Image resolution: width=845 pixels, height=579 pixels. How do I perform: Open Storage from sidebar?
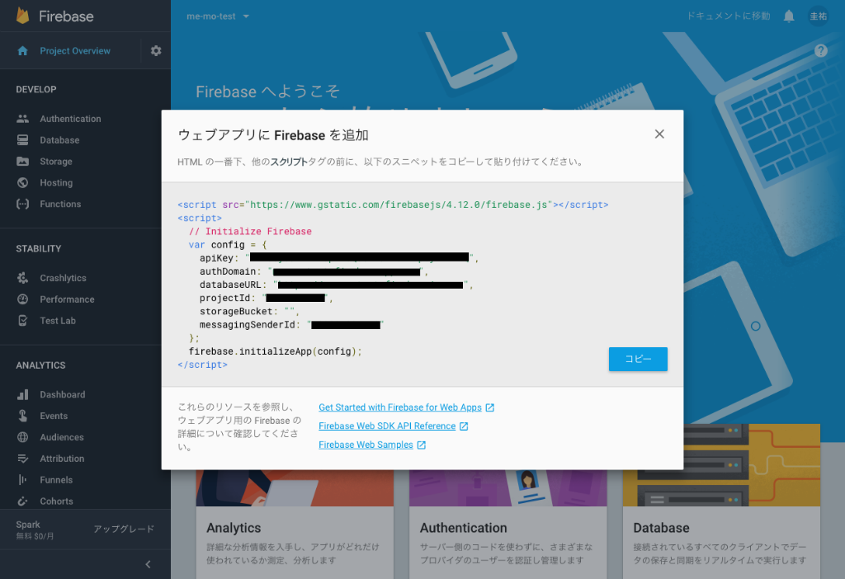56,162
